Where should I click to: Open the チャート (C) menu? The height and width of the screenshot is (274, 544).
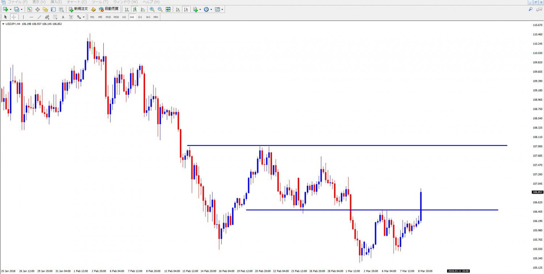coord(77,2)
